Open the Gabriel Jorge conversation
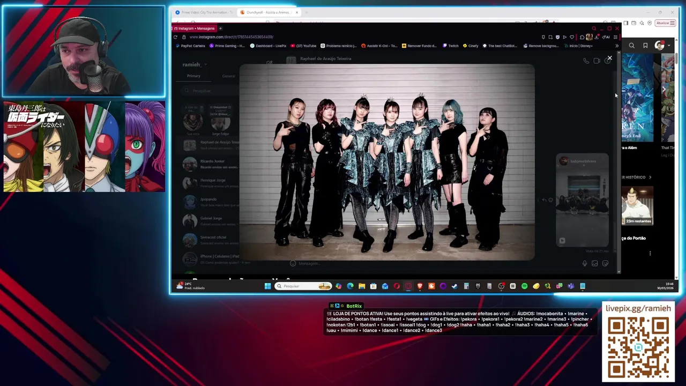The width and height of the screenshot is (686, 386). [209, 221]
